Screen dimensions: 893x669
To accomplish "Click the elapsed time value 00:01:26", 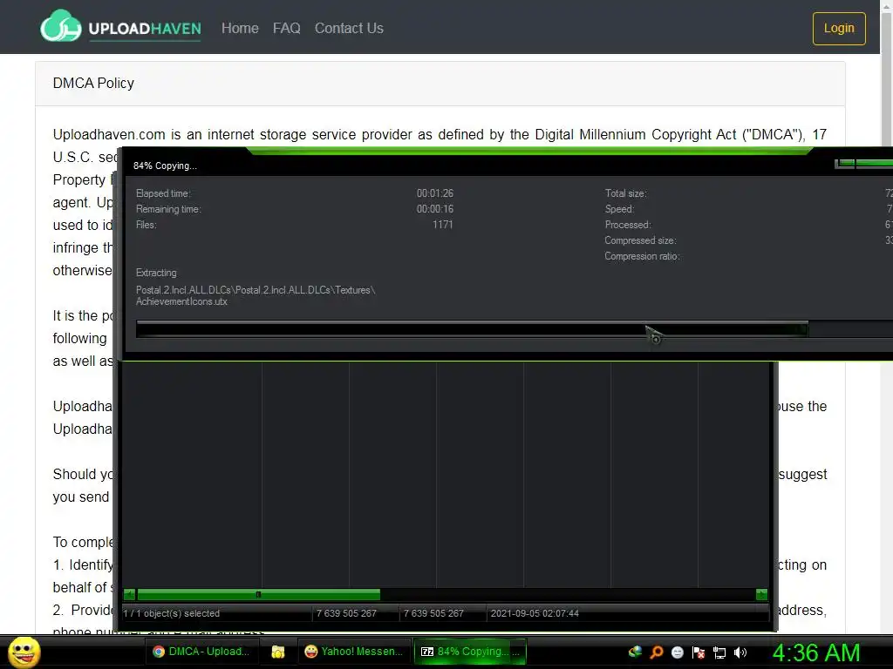I will 435,193.
